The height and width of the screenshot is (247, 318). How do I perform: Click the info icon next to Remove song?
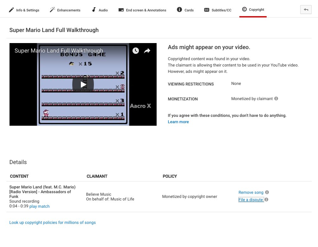(x=267, y=192)
